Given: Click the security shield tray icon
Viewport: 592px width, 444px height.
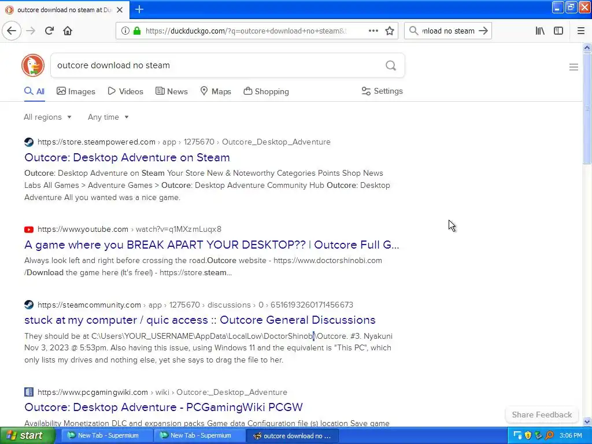Looking at the screenshot, I should (x=528, y=435).
